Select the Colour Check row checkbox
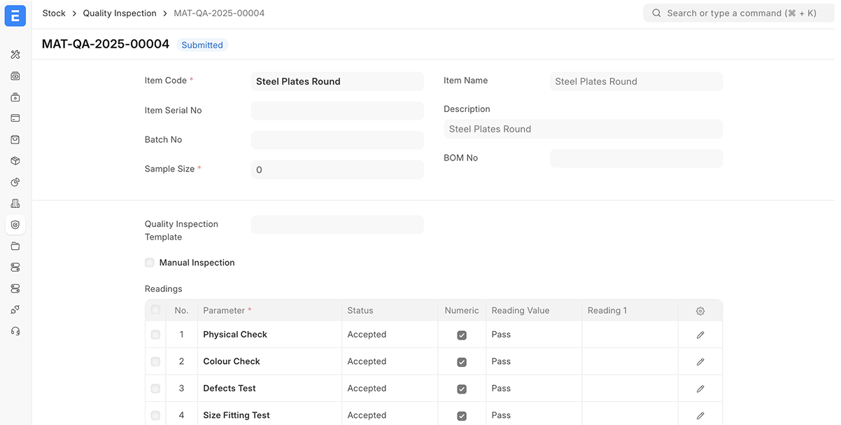Screen dimensions: 841x425 click(x=155, y=362)
